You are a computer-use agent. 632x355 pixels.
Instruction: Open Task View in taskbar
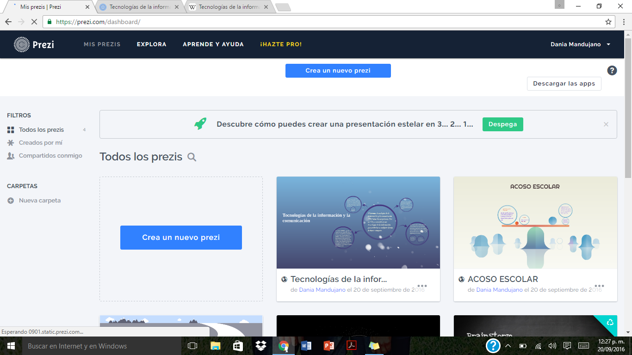click(x=192, y=346)
